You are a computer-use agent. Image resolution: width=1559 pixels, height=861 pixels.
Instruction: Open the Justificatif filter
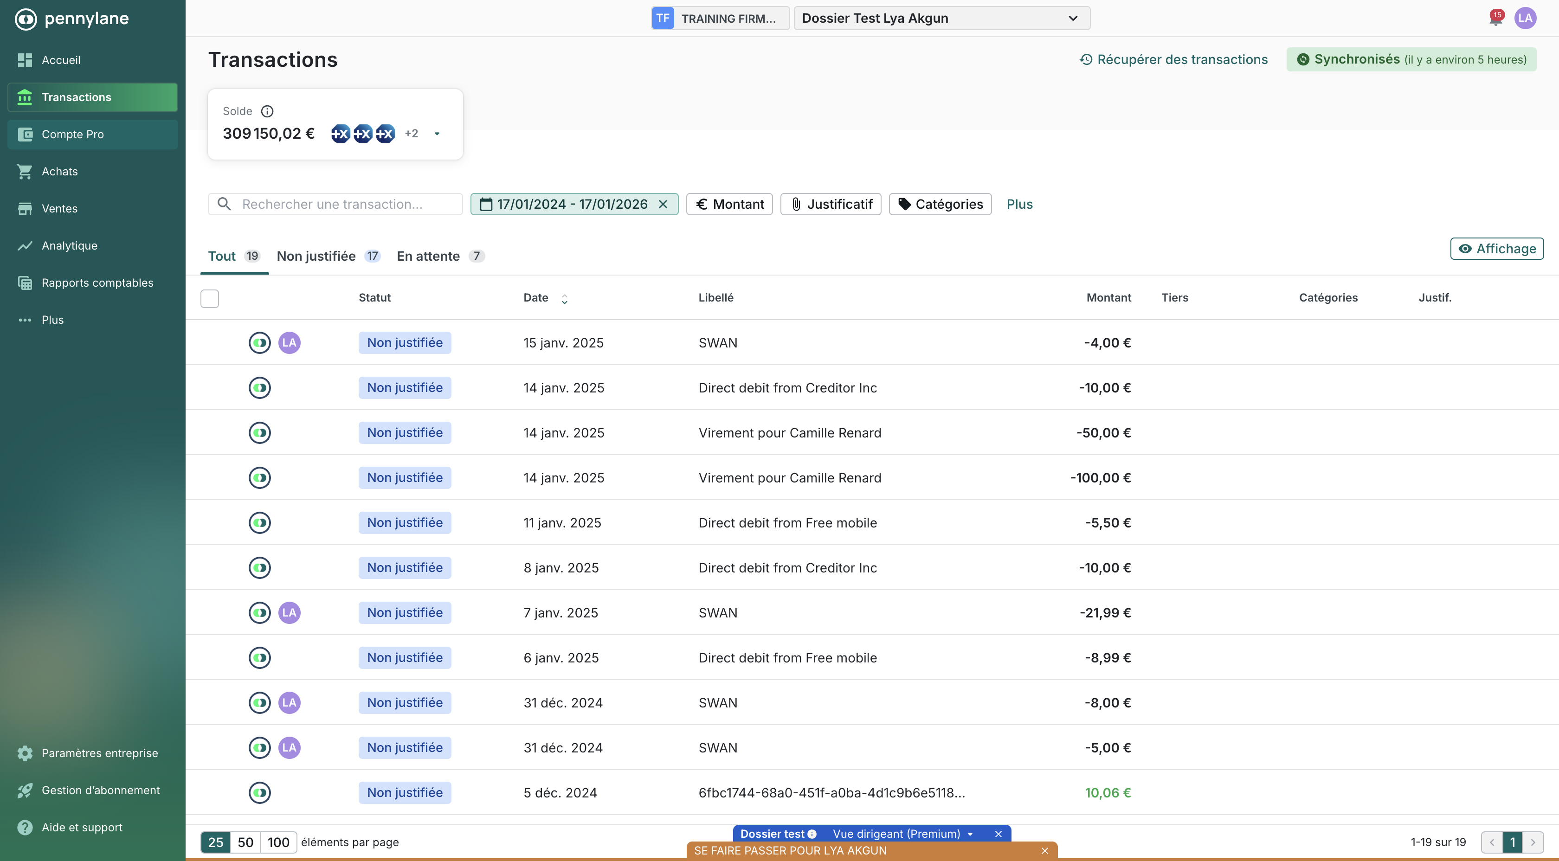tap(831, 205)
